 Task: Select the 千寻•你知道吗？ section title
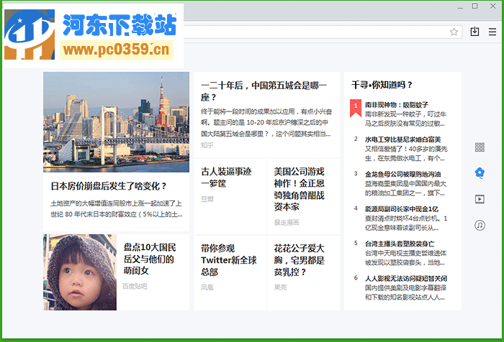coord(382,85)
